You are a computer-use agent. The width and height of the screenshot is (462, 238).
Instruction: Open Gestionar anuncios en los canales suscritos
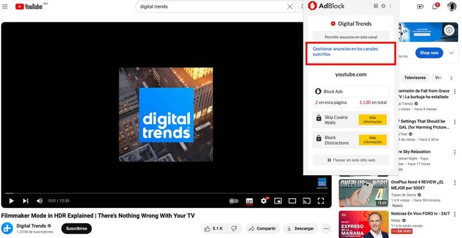pyautogui.click(x=345, y=51)
